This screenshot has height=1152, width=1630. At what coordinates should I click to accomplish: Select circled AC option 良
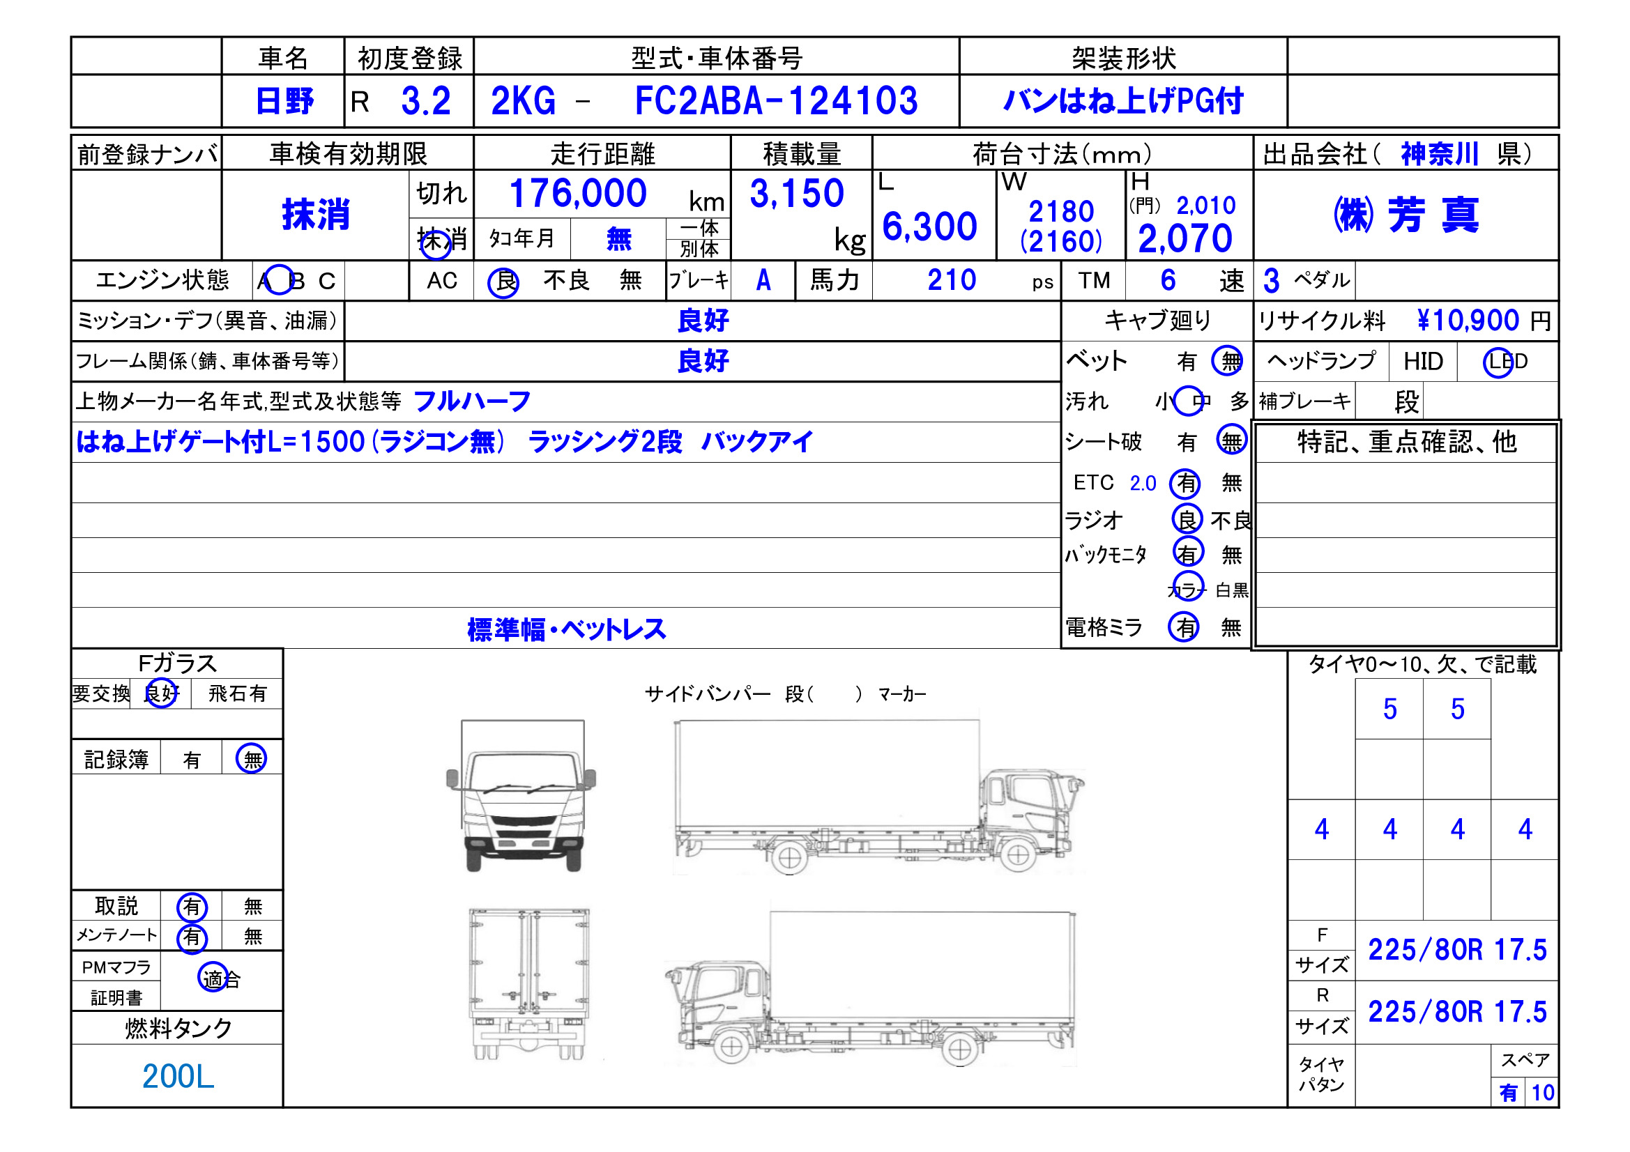pos(503,282)
